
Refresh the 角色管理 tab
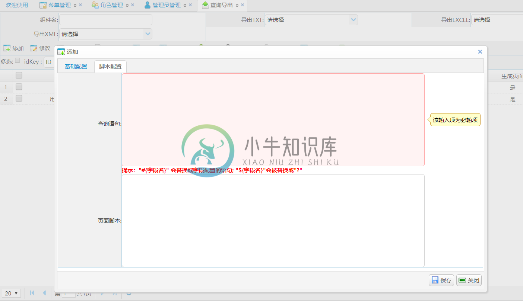(x=127, y=5)
